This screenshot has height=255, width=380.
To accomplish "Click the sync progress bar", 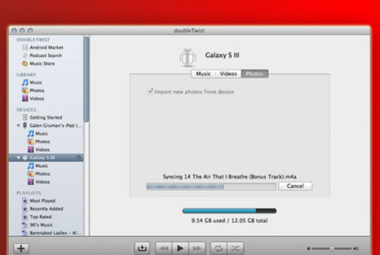I will click(x=211, y=186).
